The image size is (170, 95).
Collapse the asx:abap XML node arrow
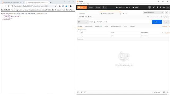(1, 13)
